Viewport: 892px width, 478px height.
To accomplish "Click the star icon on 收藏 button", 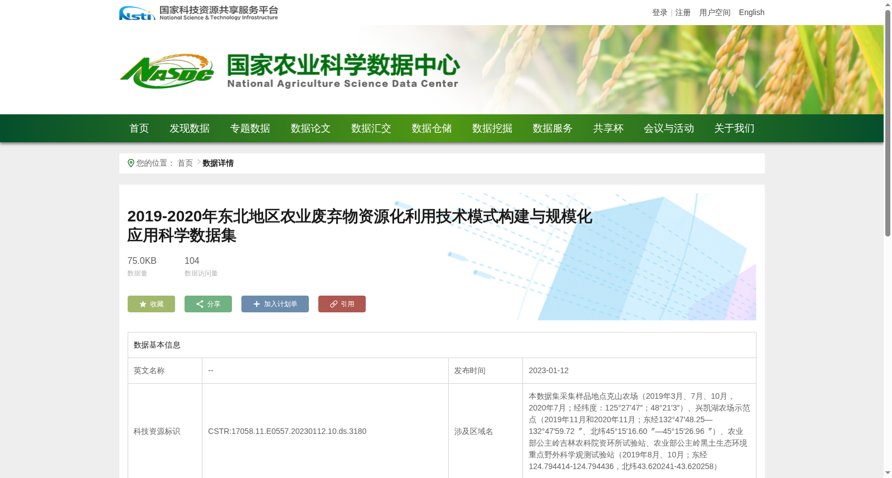I will pyautogui.click(x=143, y=304).
